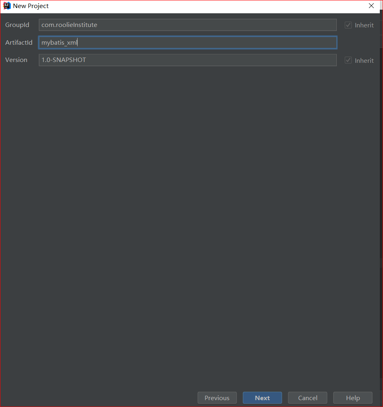Go back with the Previous button

click(217, 398)
